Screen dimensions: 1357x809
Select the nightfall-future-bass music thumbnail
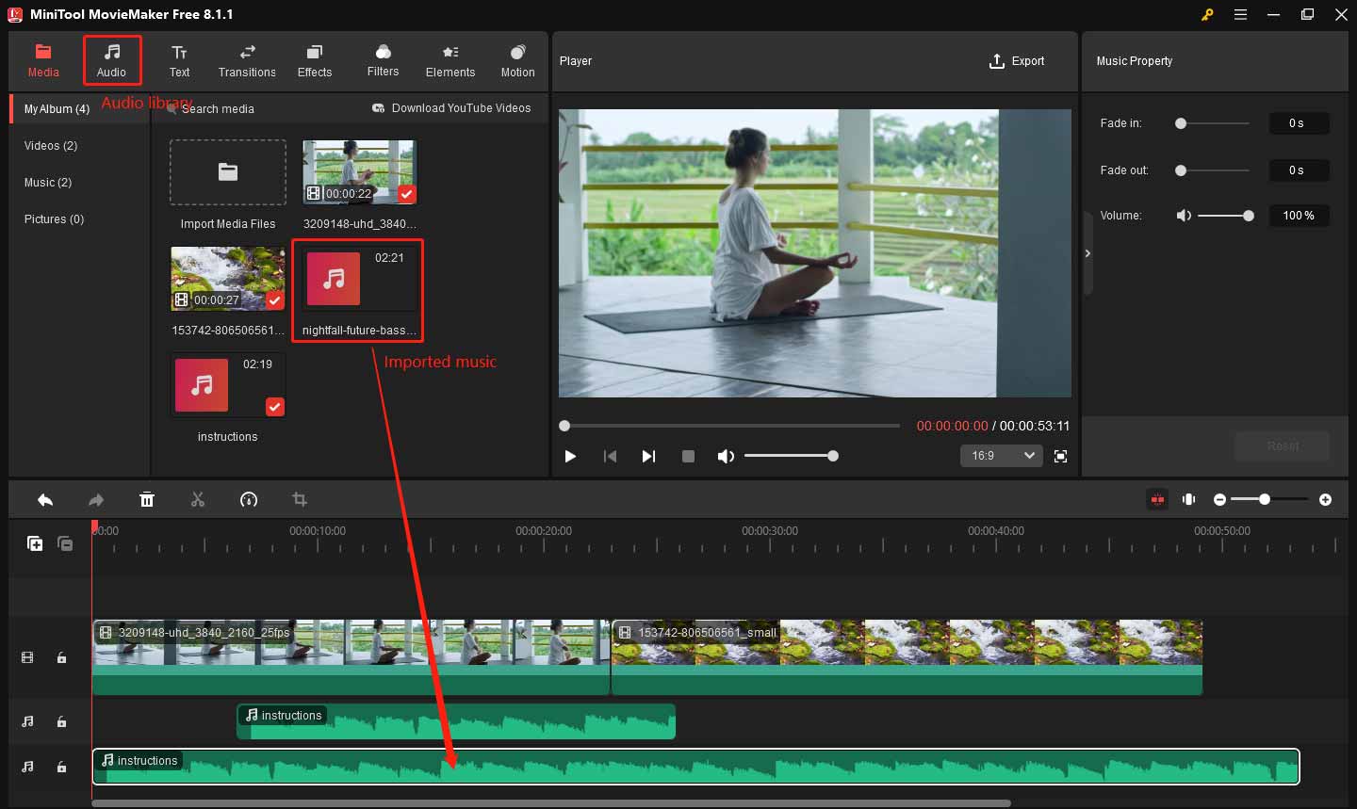[357, 280]
